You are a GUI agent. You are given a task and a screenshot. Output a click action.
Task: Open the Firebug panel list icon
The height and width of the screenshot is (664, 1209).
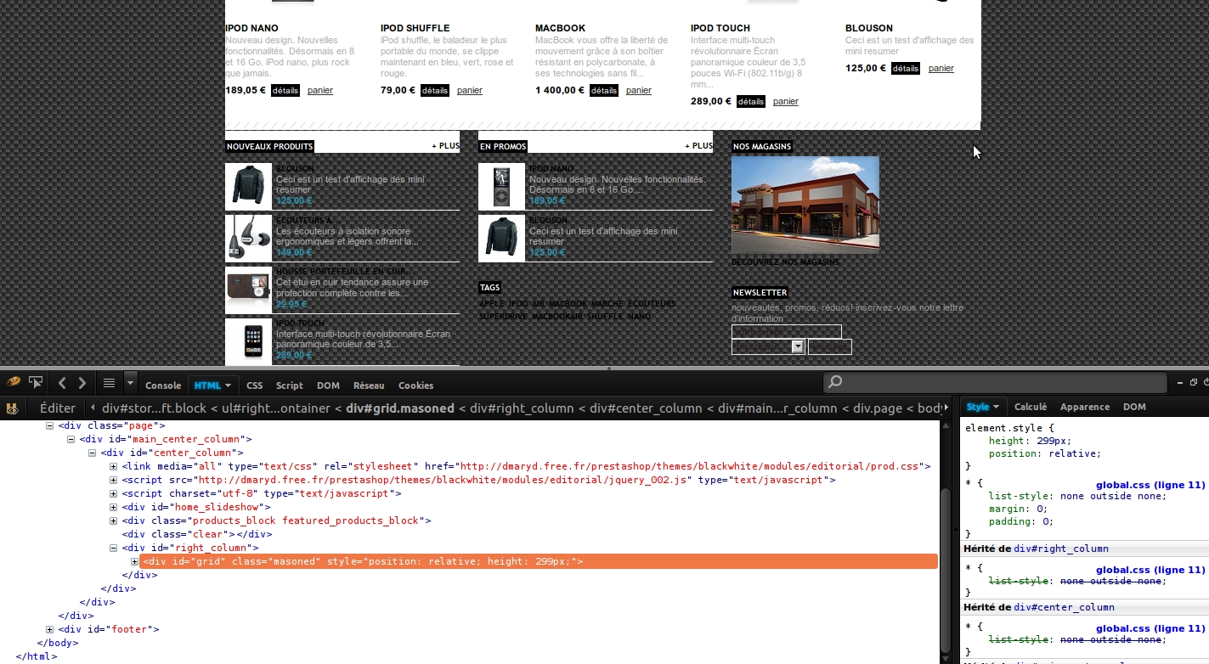pyautogui.click(x=109, y=383)
